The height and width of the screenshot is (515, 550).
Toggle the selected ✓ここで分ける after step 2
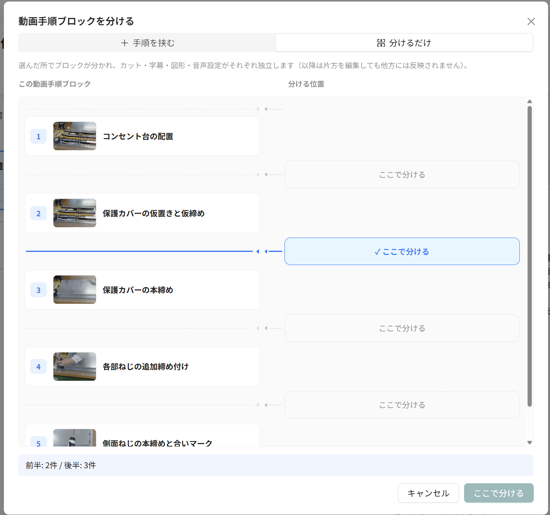tap(402, 252)
